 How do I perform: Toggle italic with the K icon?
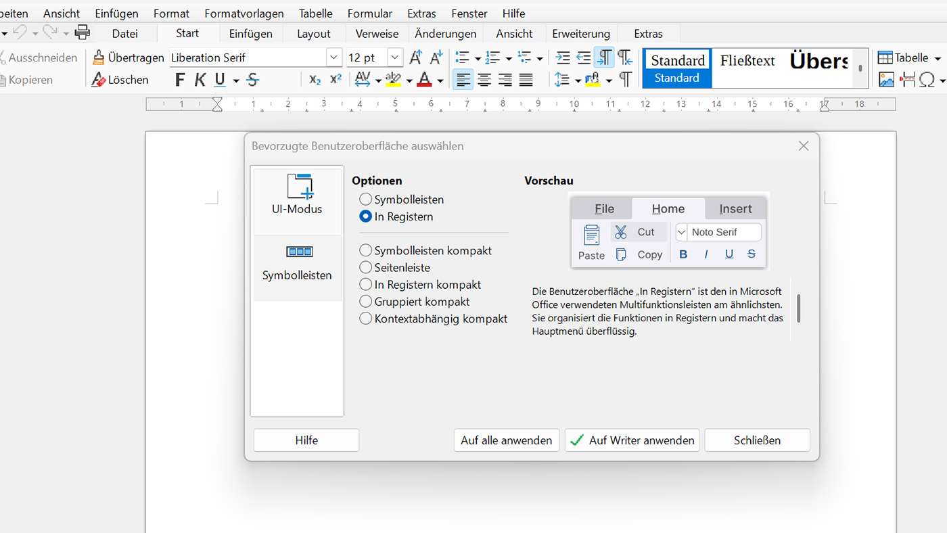pos(200,80)
